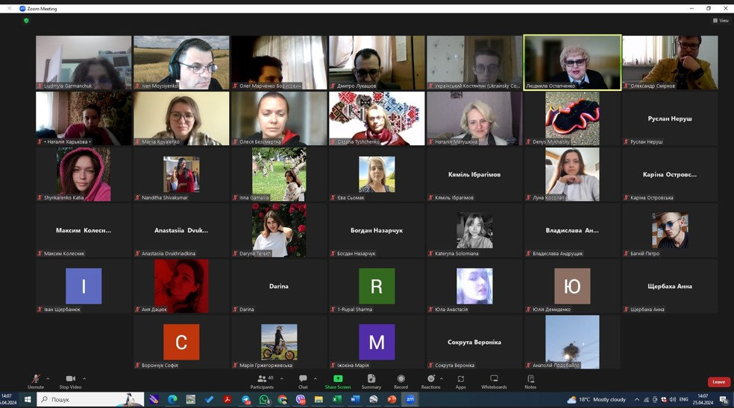Expand the arrow next to Participants

tap(281, 378)
